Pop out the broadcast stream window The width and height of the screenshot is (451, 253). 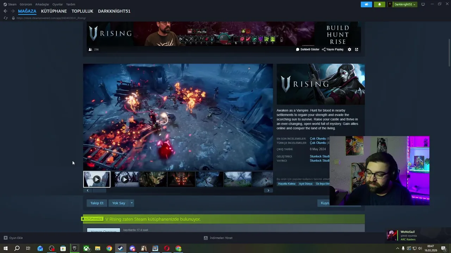[x=357, y=50]
